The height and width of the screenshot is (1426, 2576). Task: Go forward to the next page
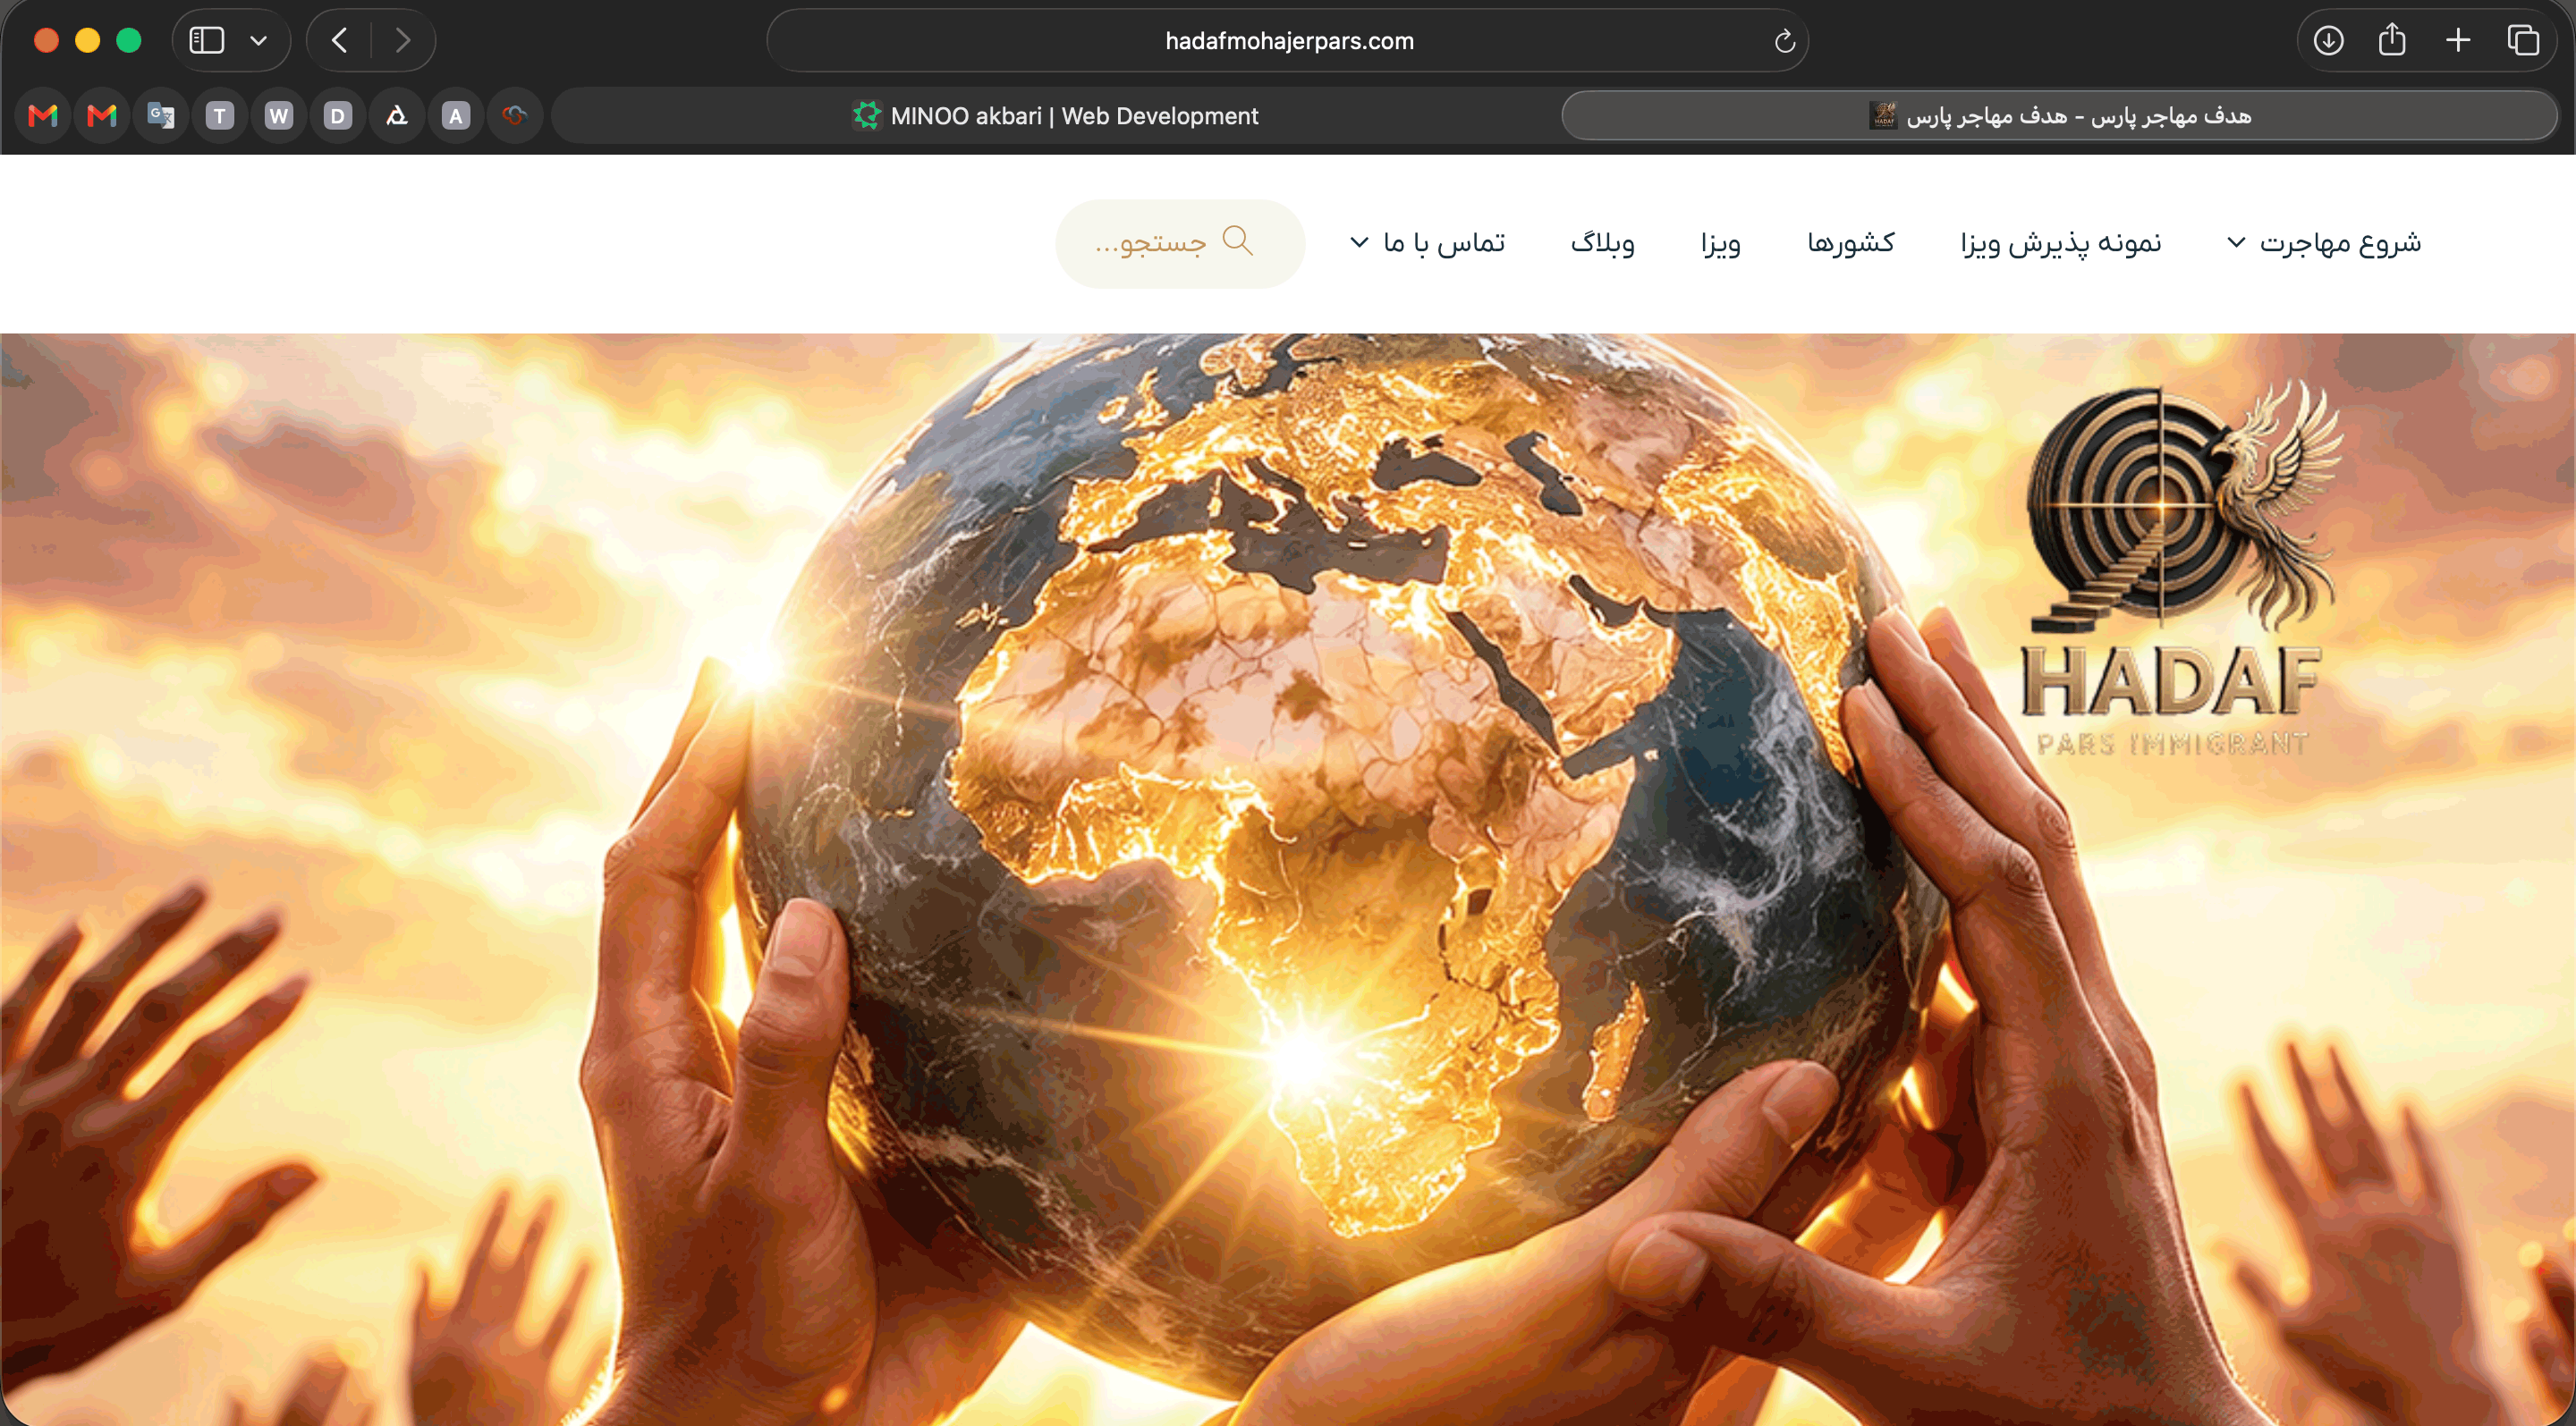coord(402,40)
